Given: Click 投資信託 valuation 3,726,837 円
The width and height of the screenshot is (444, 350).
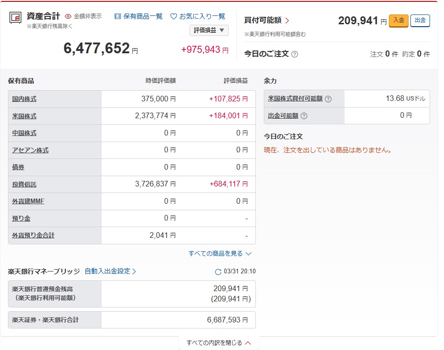Looking at the screenshot, I should 155,184.
